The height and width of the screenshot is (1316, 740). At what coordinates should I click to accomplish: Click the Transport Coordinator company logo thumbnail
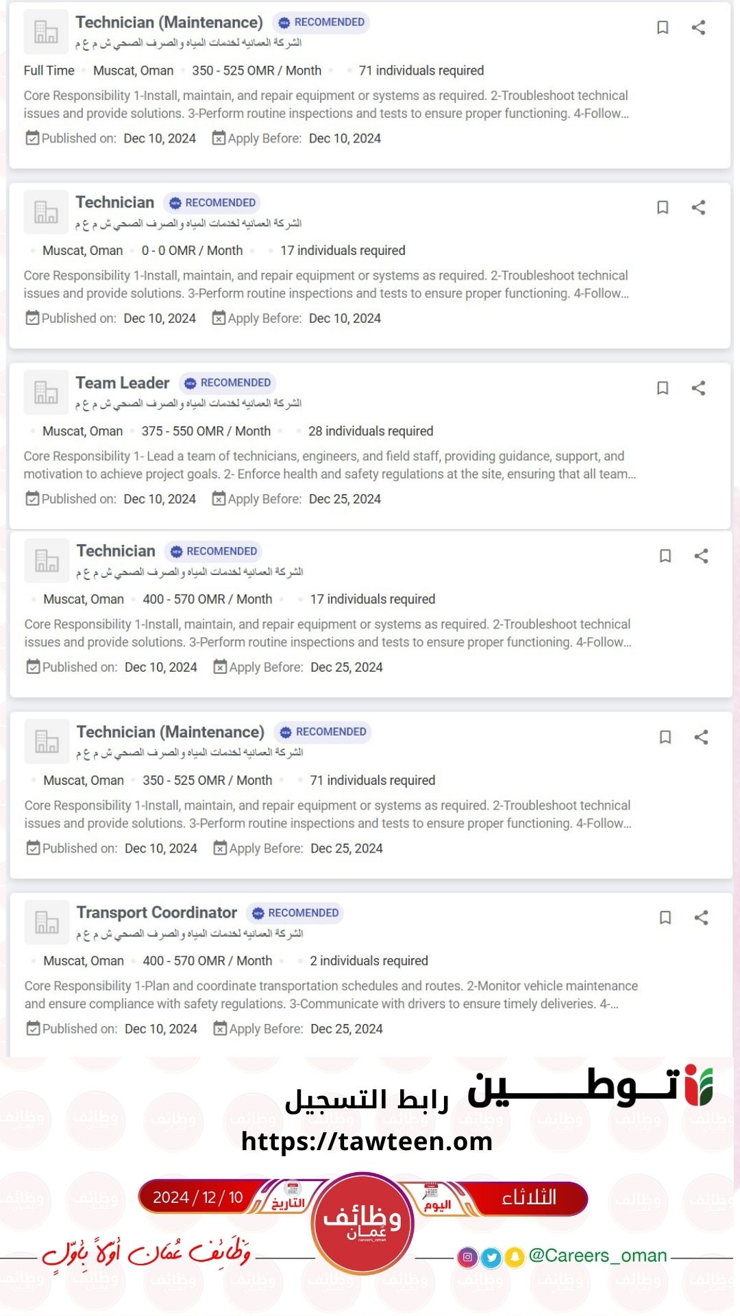tap(47, 923)
